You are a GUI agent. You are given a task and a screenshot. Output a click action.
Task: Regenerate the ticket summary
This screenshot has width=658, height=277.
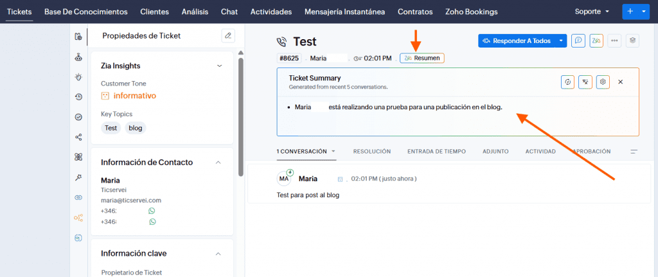567,82
